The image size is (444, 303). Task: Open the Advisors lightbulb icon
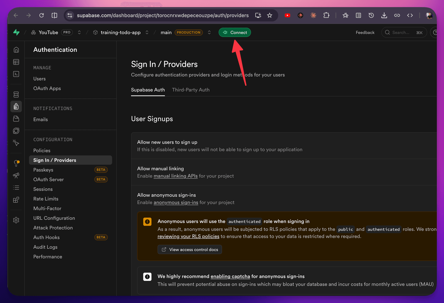pos(16,163)
